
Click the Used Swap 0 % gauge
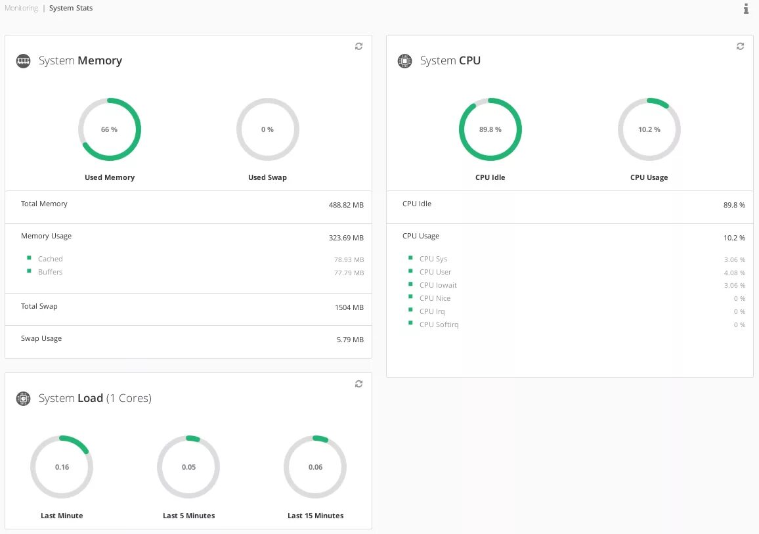coord(268,129)
